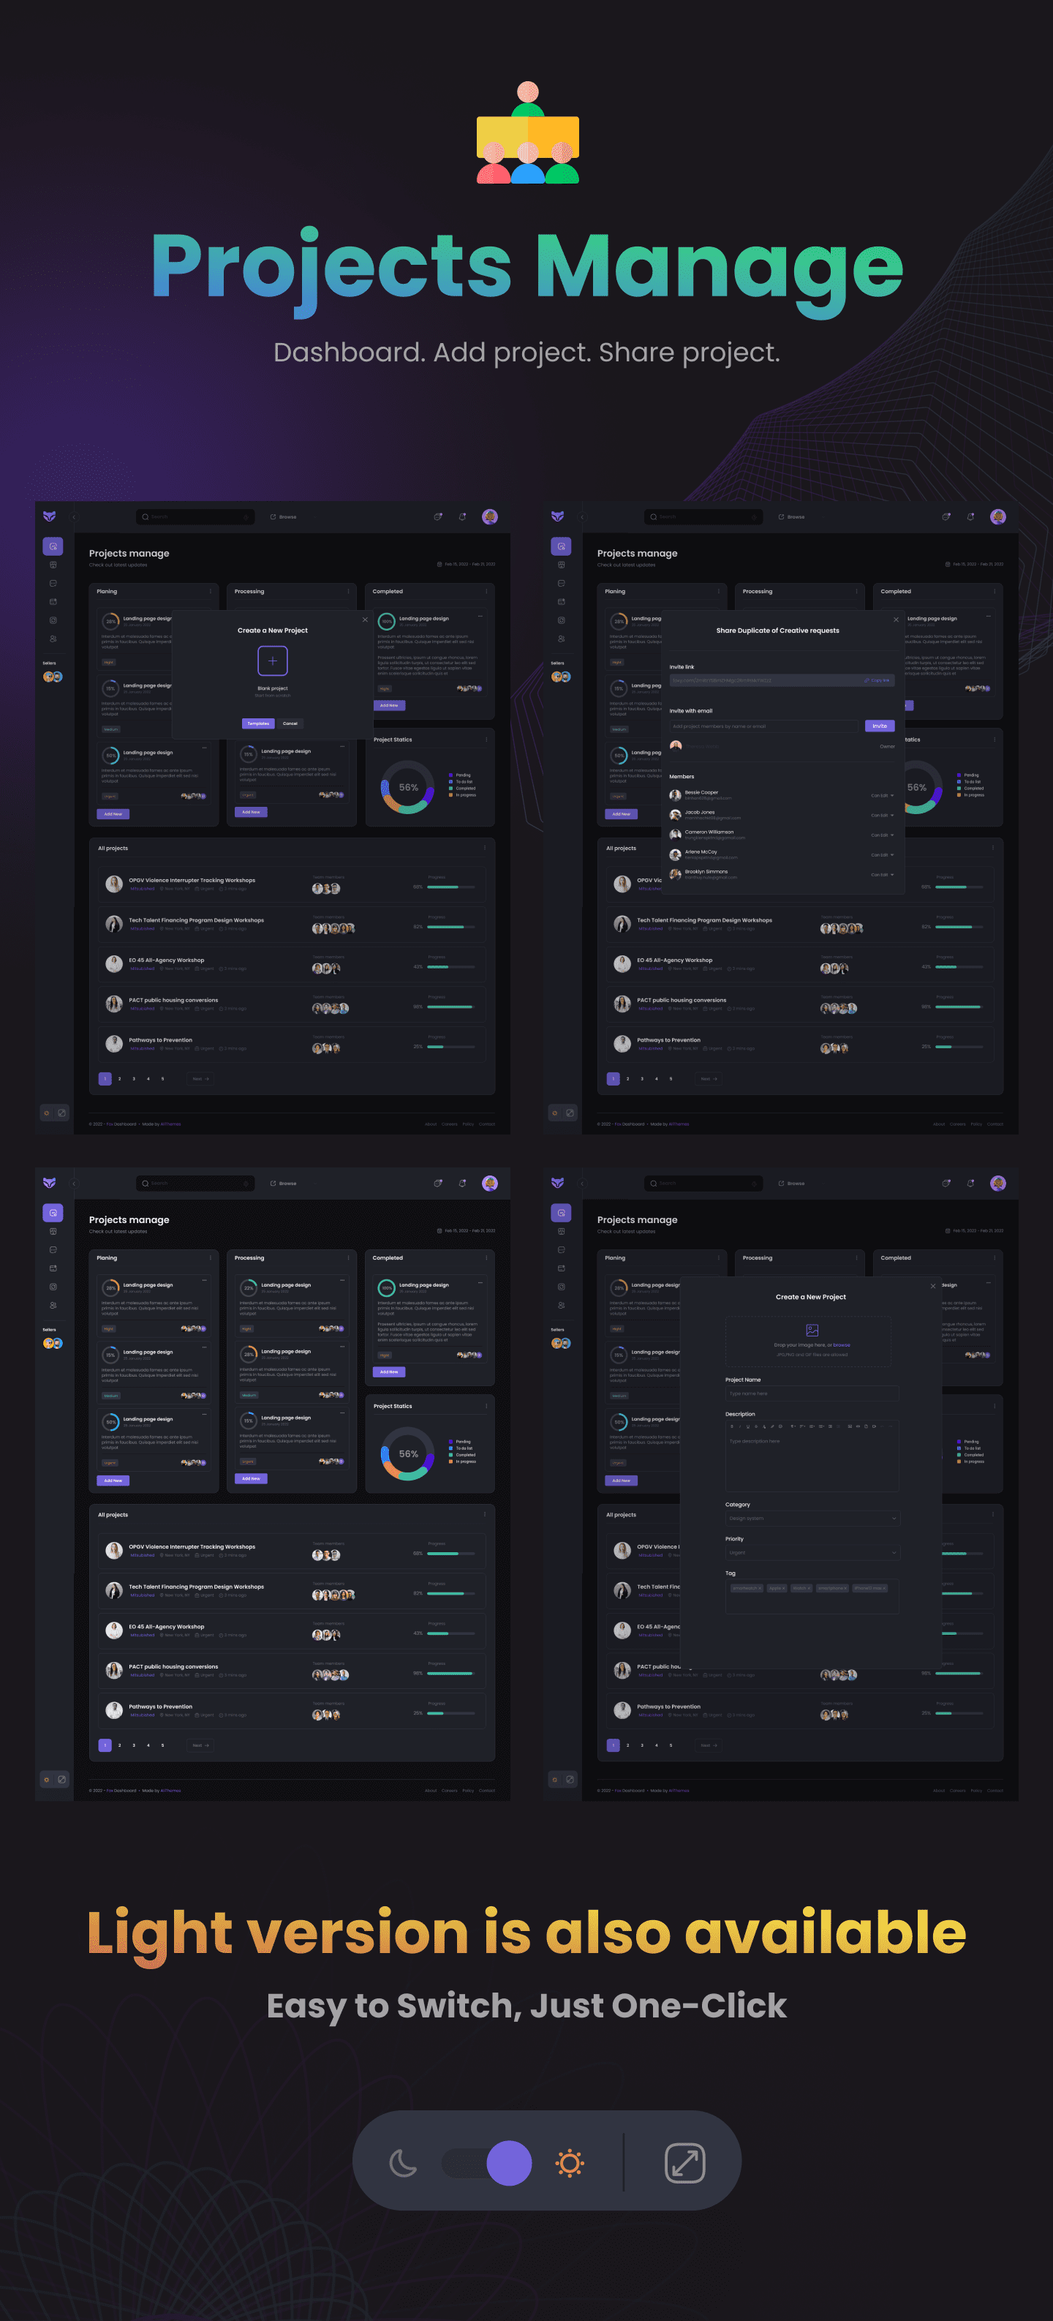Click Next pagination button in bottom-left screen
The width and height of the screenshot is (1053, 2321).
[200, 1745]
